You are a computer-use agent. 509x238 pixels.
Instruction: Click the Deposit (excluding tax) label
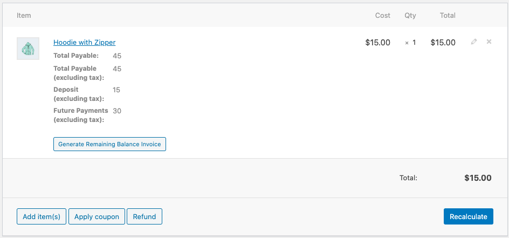pos(79,94)
